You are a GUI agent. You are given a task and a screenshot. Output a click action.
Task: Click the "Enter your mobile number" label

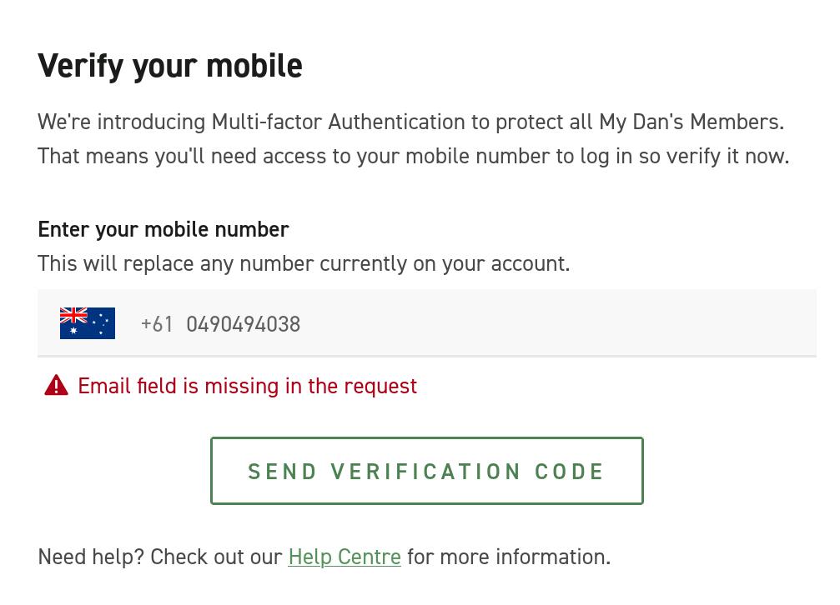(x=163, y=229)
